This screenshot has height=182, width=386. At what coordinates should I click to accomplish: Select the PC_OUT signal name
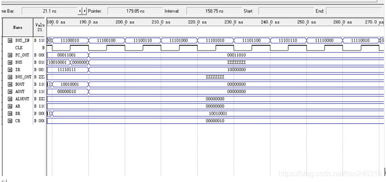pos(22,55)
